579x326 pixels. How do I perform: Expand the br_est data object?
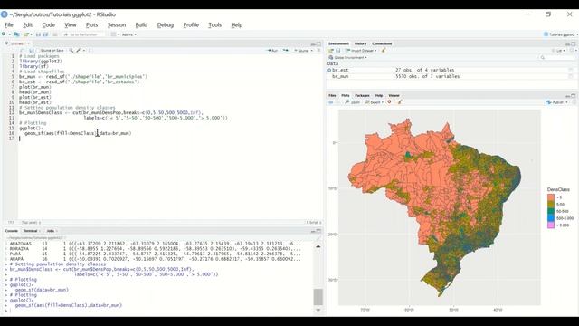(329, 70)
